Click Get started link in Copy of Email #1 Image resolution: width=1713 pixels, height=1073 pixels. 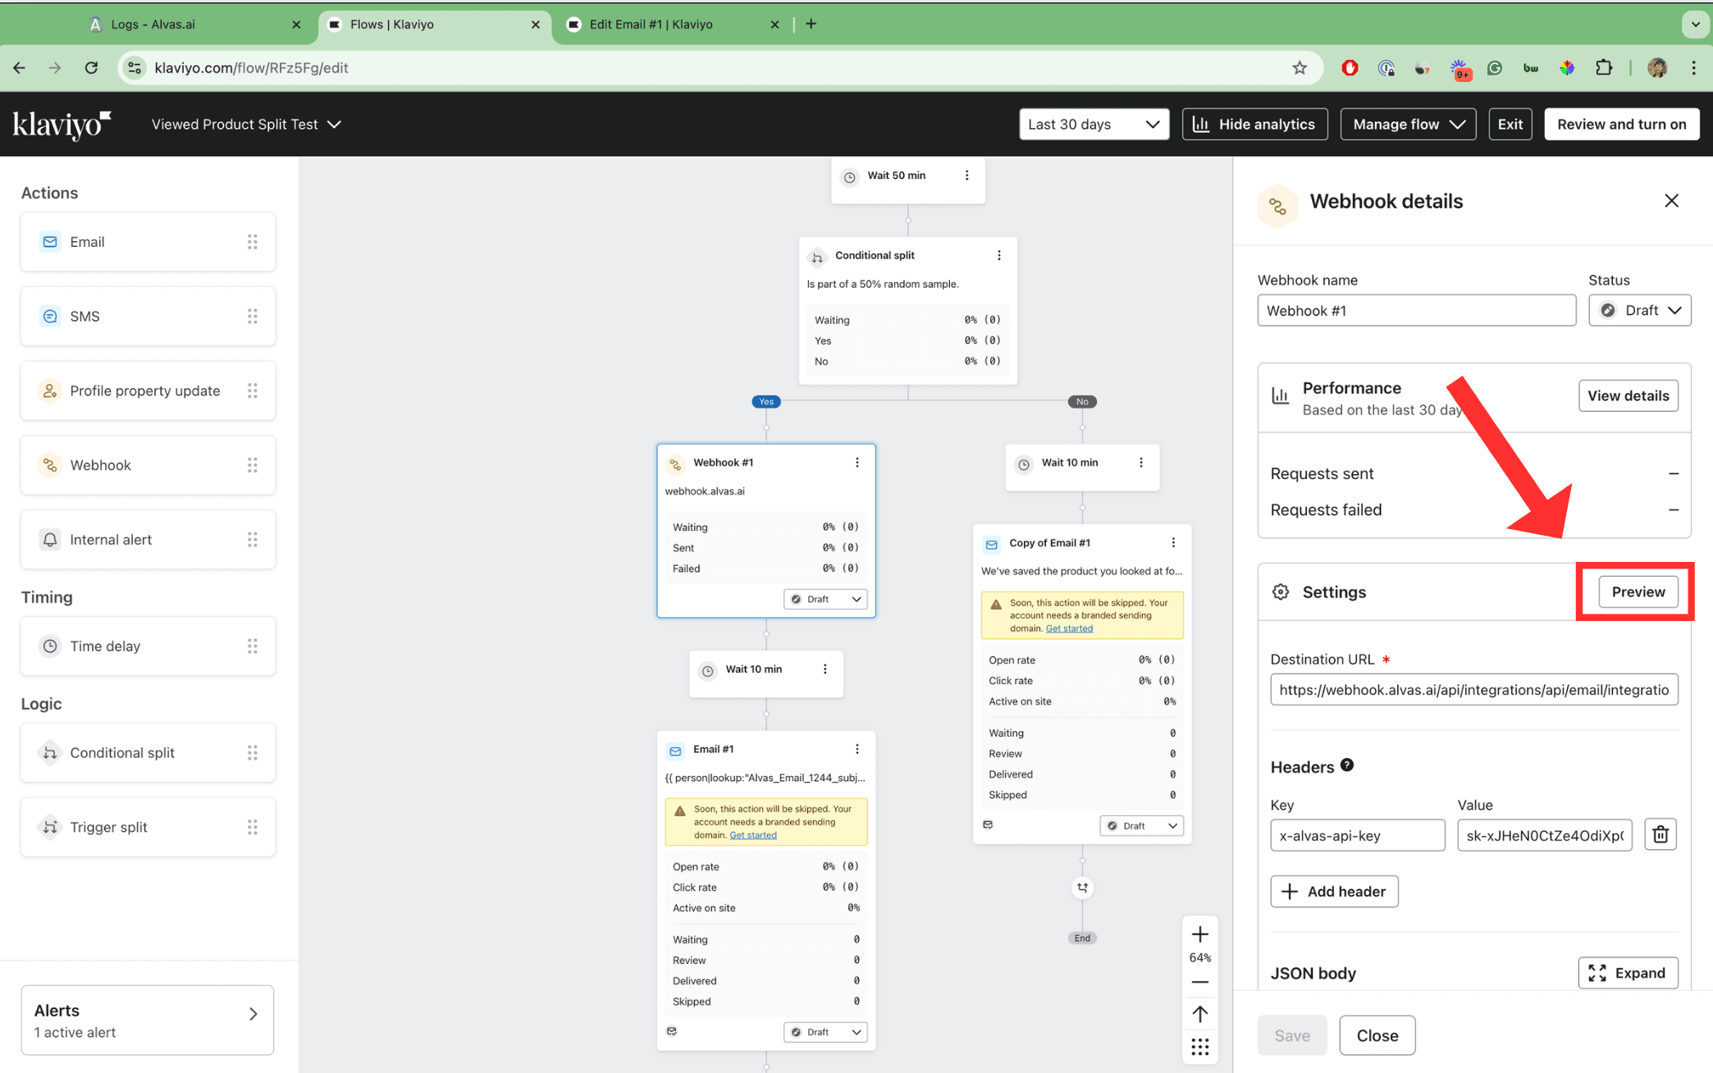1069,628
